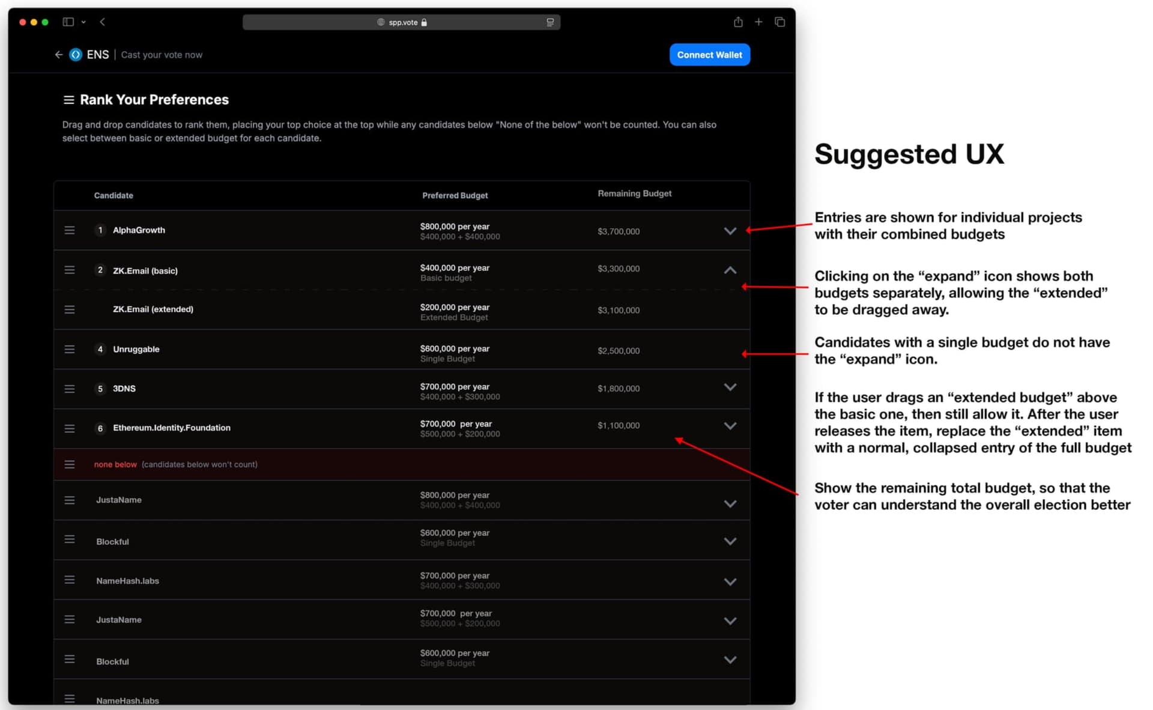Expand the Ethereum.Identity.Foundation chevron
1153x710 pixels.
pyautogui.click(x=730, y=426)
